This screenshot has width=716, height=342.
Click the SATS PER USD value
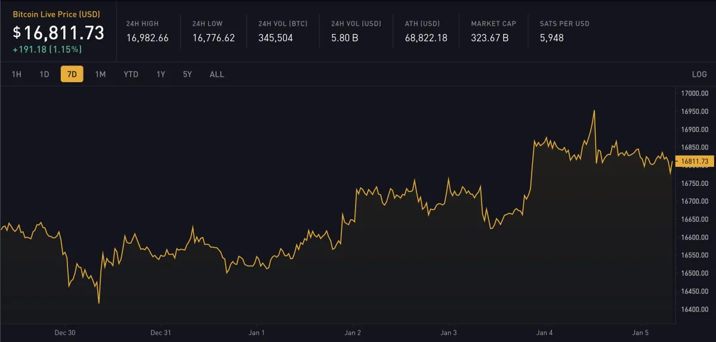[551, 38]
